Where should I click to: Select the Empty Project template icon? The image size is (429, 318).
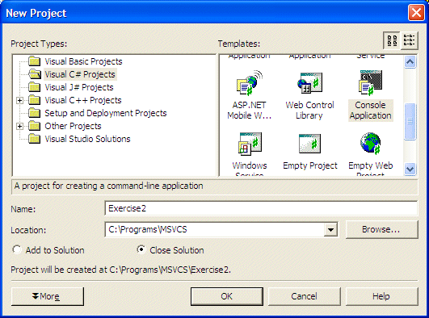click(309, 144)
